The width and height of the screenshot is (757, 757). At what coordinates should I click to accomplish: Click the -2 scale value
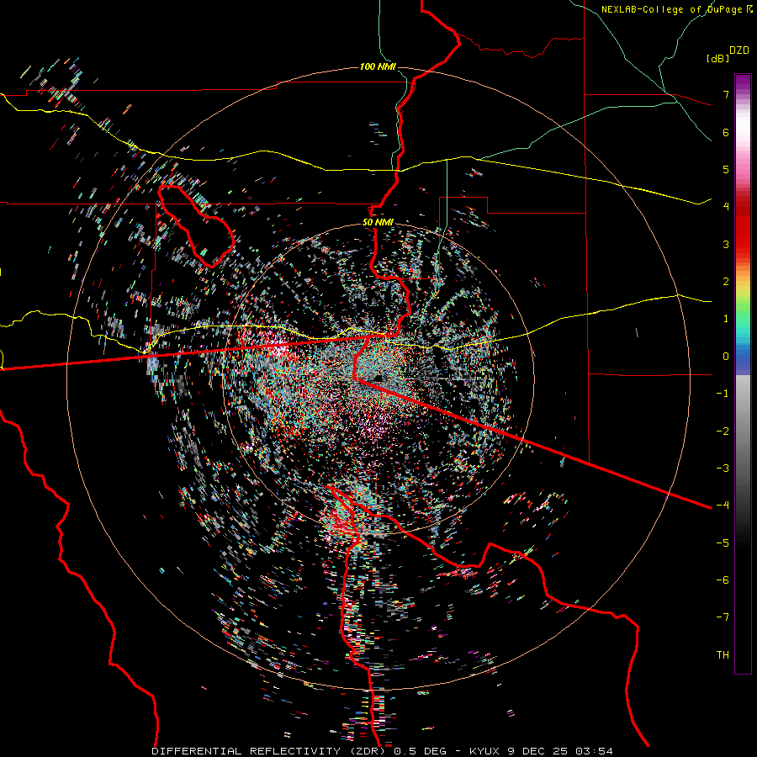pos(723,431)
